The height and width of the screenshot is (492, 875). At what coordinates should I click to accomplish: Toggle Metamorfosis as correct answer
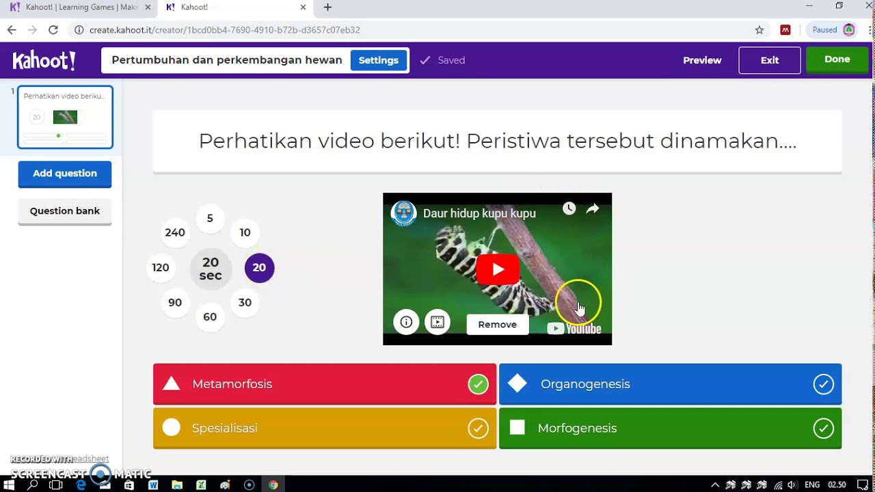[478, 384]
